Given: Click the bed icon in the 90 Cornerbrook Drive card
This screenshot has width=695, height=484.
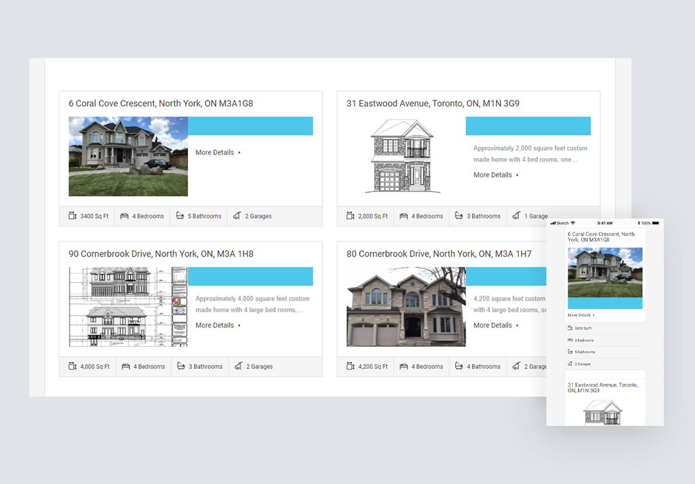Looking at the screenshot, I should pos(126,367).
